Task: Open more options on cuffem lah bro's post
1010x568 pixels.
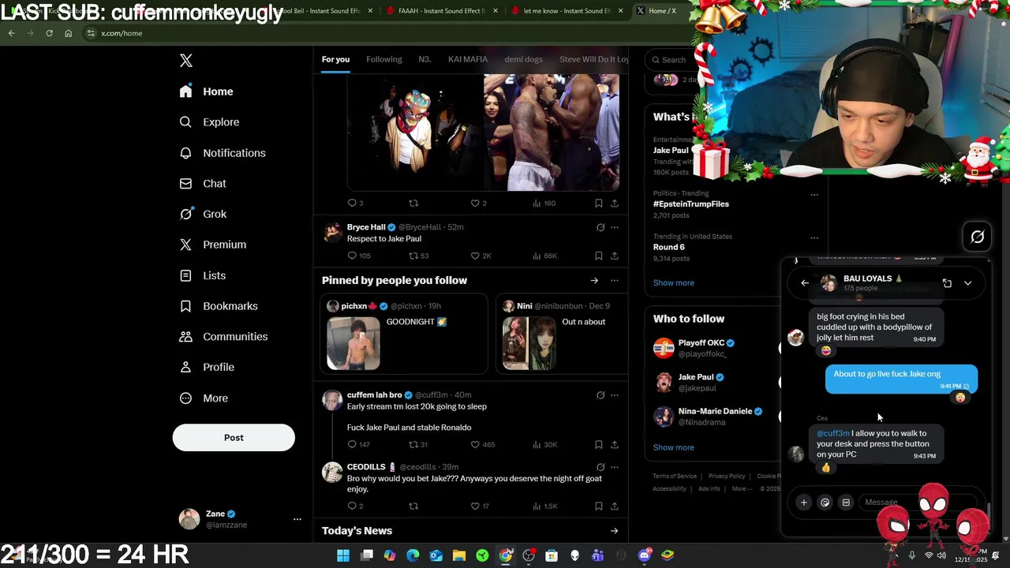Action: click(x=615, y=395)
